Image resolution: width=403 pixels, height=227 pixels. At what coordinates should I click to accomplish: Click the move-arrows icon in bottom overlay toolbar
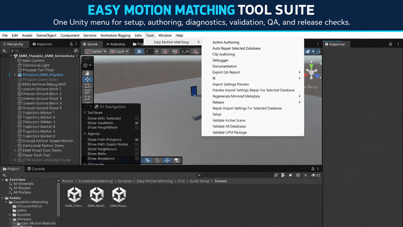pos(167,161)
